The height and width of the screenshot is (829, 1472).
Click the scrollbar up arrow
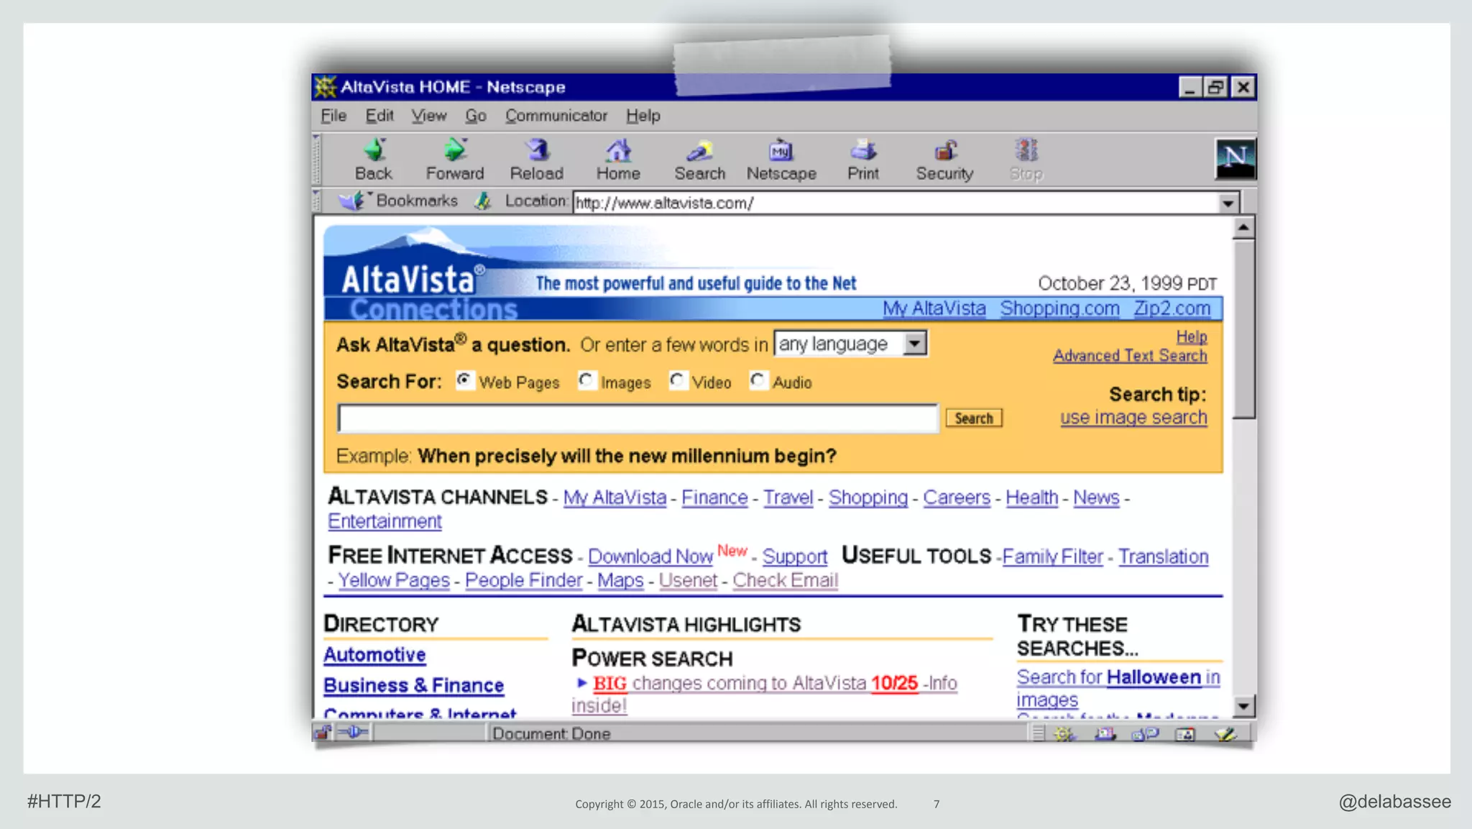pyautogui.click(x=1243, y=229)
